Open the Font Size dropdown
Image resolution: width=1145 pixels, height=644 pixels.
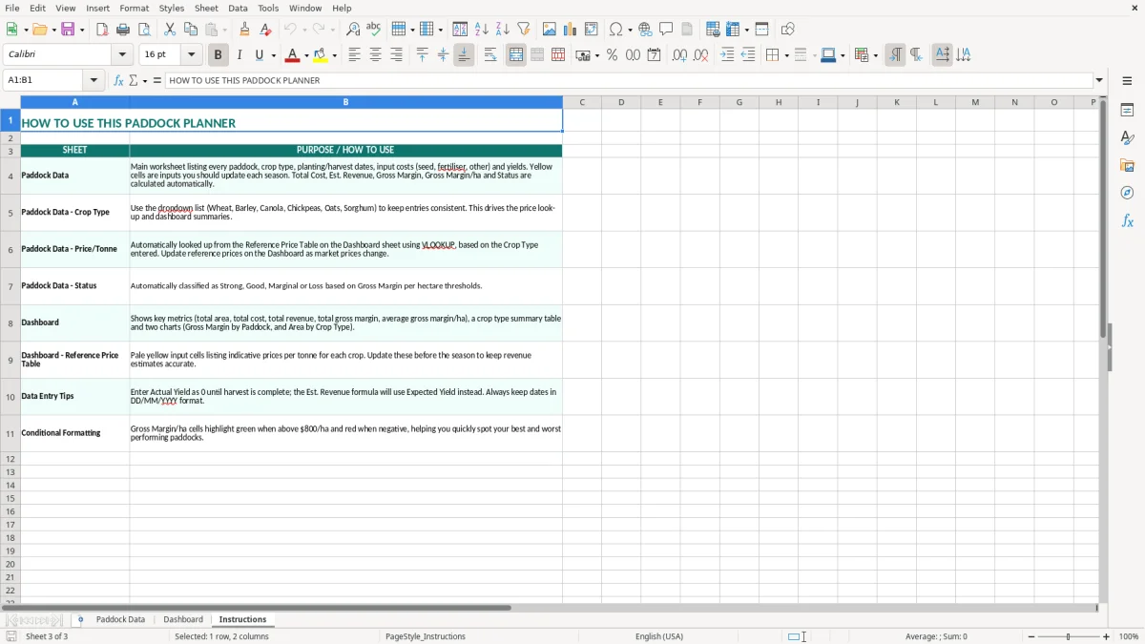click(x=192, y=55)
